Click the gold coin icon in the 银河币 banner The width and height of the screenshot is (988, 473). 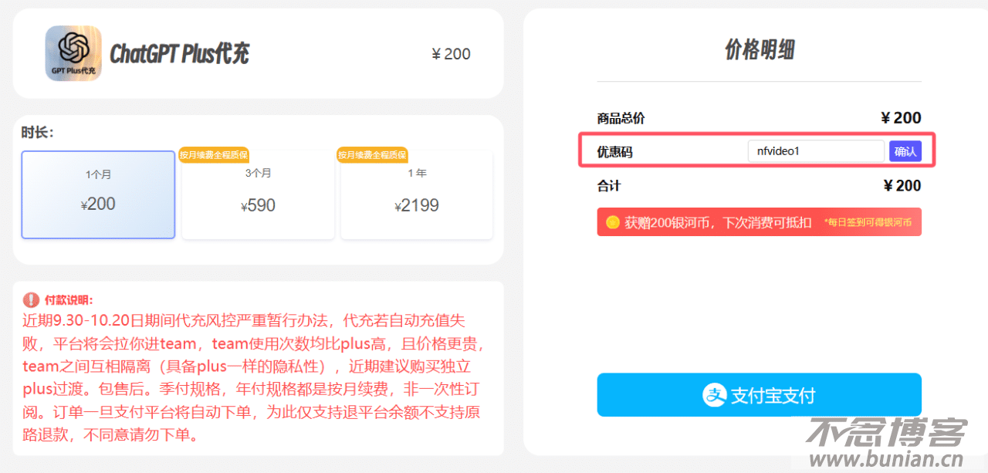point(614,221)
